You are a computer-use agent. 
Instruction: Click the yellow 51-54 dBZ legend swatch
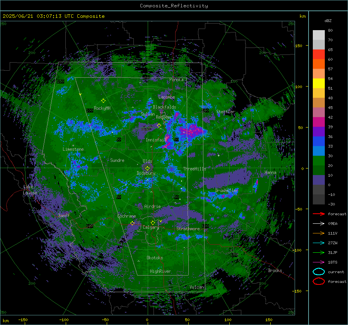click(319, 83)
